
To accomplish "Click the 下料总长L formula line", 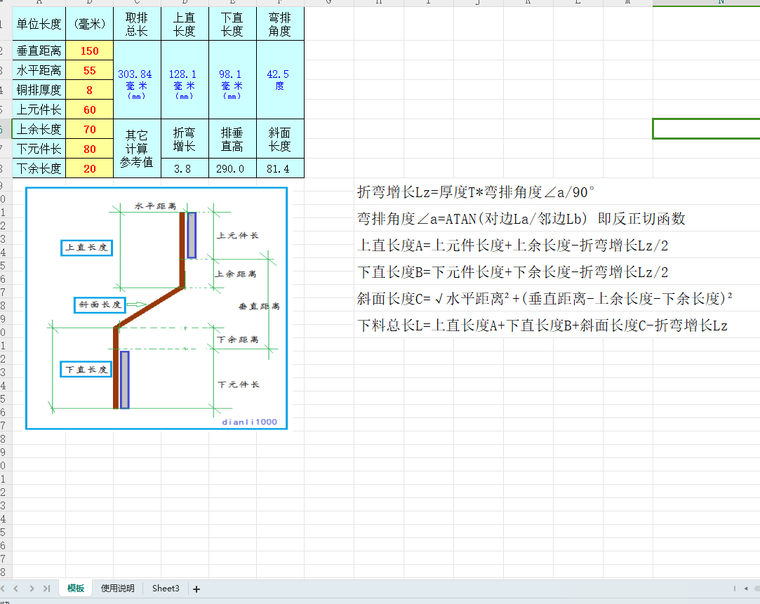I will (542, 326).
